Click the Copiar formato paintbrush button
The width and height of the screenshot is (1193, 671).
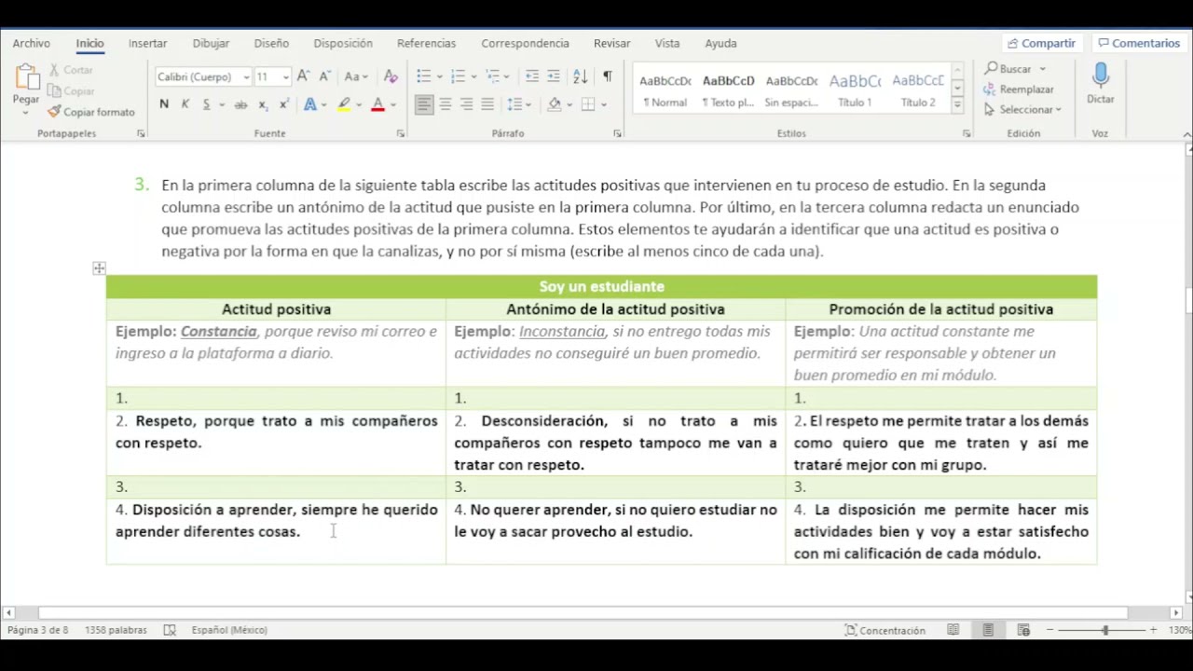(91, 112)
